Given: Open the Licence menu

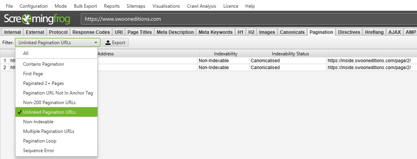Looking at the screenshot, I should click(231, 6).
